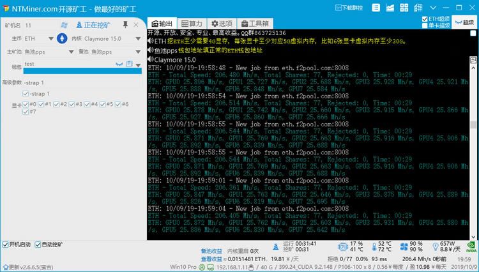
Task: Click the Ethereum coin logo icon
Action: pos(62,38)
